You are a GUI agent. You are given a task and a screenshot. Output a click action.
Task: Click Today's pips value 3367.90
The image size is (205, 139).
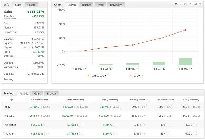click(105, 107)
